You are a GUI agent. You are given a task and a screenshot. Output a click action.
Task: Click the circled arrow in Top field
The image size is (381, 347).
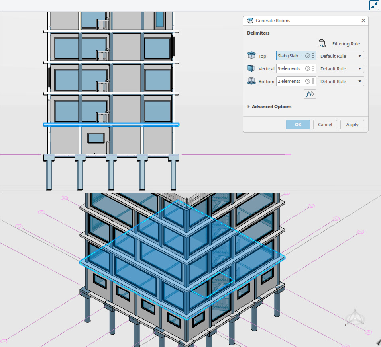click(x=308, y=56)
